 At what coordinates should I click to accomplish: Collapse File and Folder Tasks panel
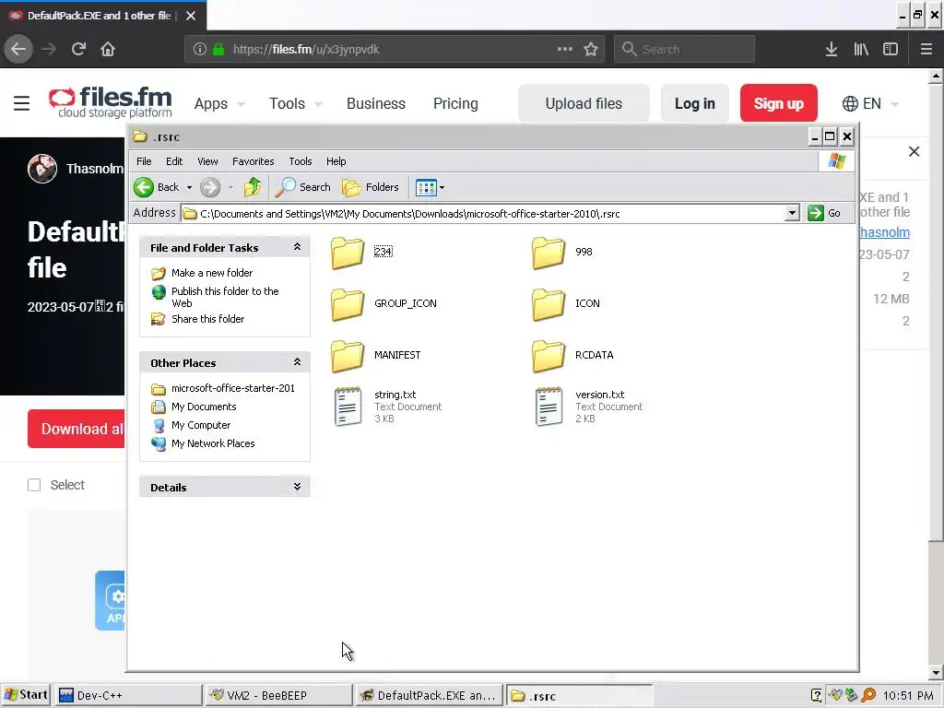(297, 247)
